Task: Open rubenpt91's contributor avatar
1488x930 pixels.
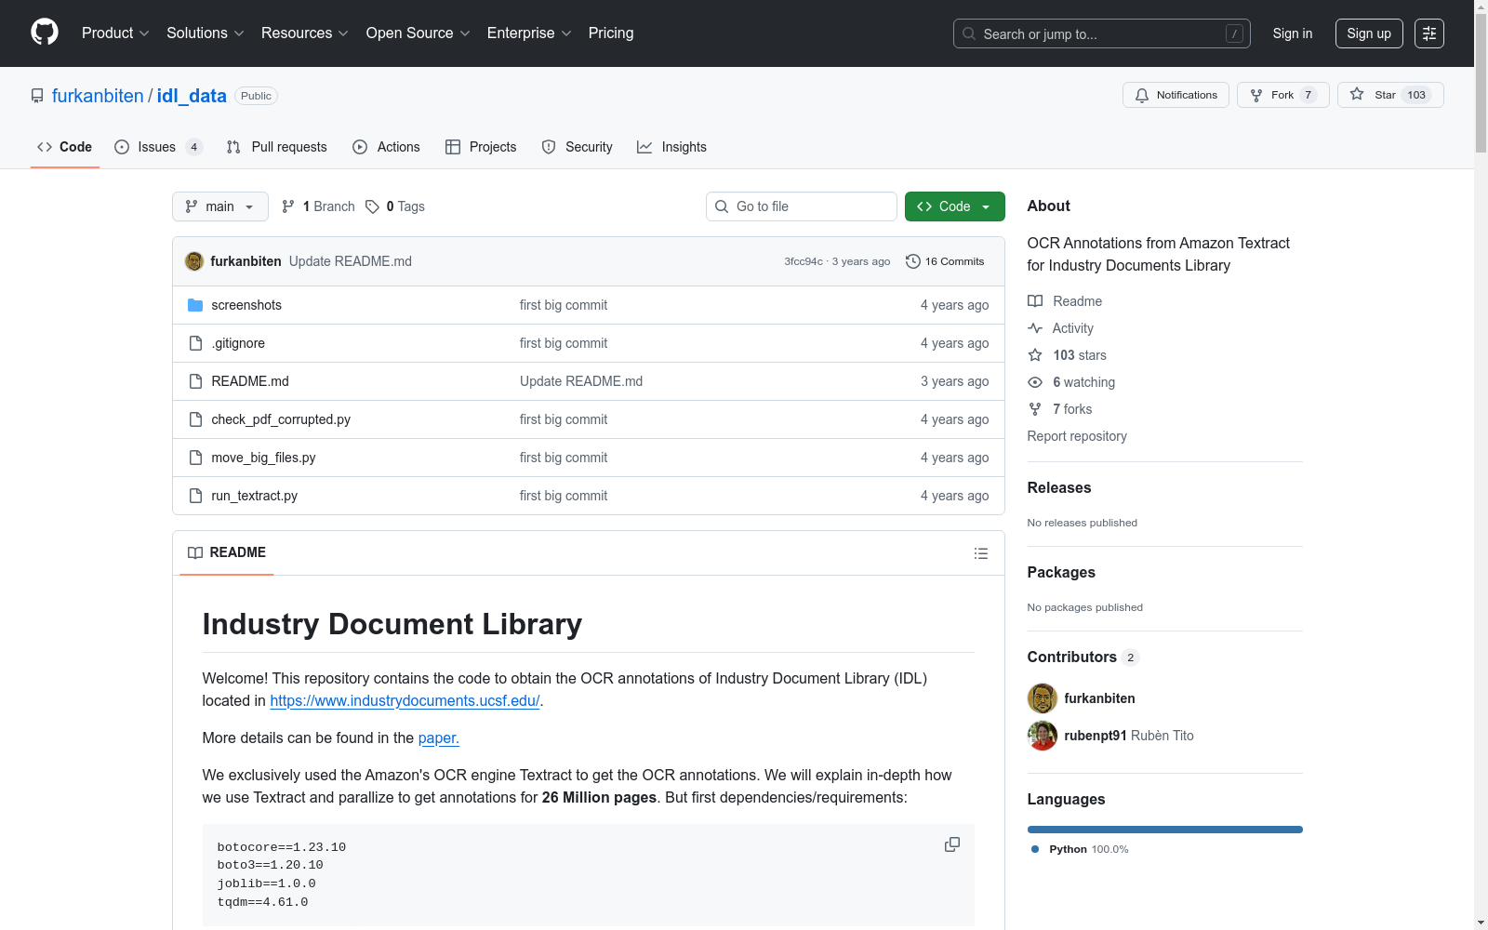Action: tap(1043, 736)
